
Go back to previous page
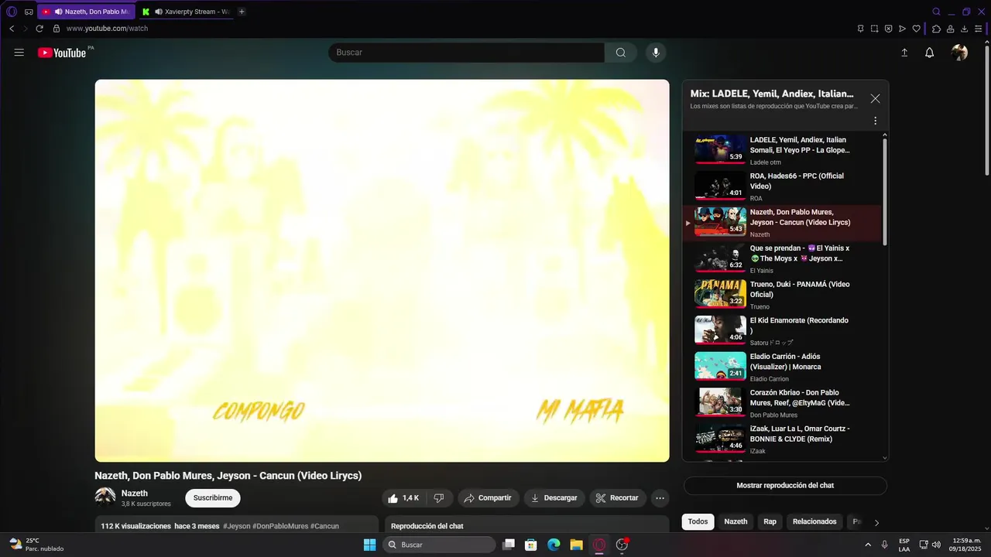pyautogui.click(x=12, y=29)
